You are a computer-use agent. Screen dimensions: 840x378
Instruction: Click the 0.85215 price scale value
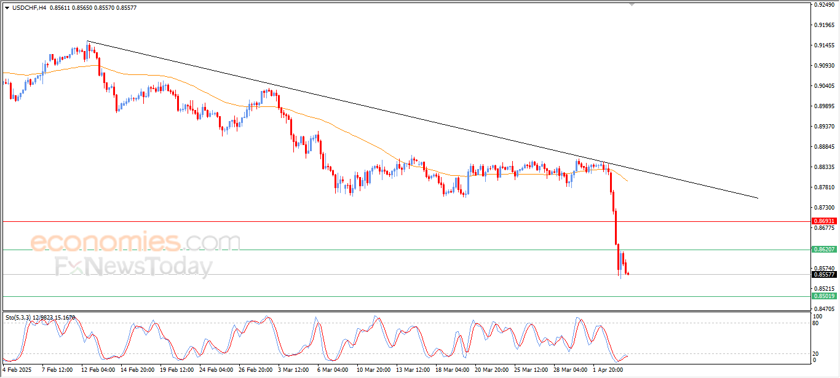(824, 288)
